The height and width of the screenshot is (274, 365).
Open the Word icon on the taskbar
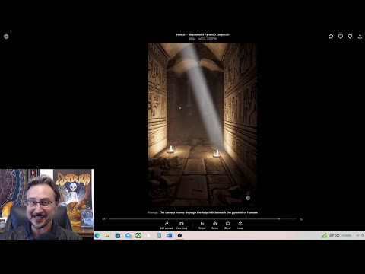tap(170, 236)
